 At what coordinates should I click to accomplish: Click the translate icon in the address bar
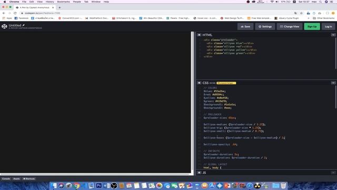pyautogui.click(x=296, y=13)
